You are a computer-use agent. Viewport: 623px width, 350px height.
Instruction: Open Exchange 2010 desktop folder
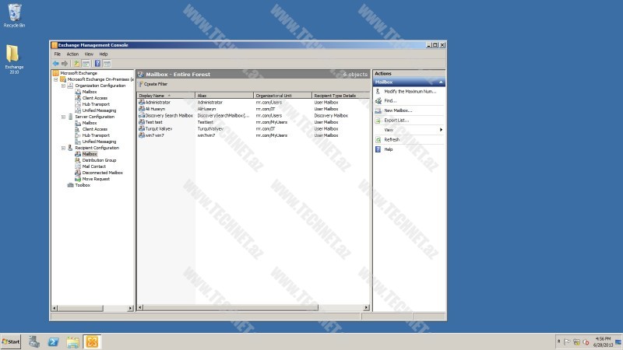point(14,57)
